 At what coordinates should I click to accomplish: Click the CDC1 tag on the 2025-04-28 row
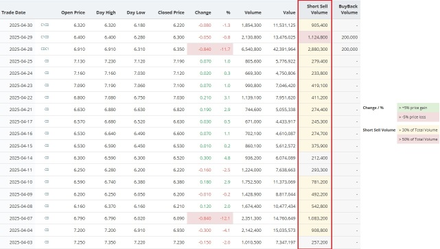[45, 49]
